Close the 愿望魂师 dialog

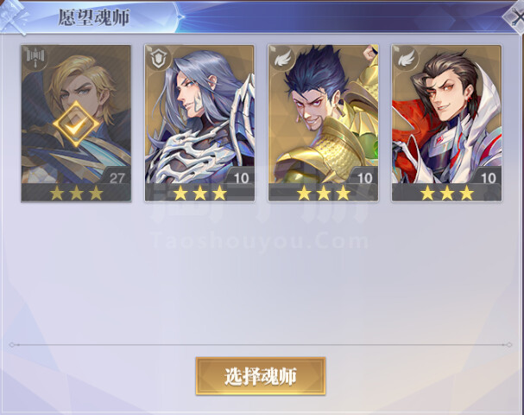[516, 18]
